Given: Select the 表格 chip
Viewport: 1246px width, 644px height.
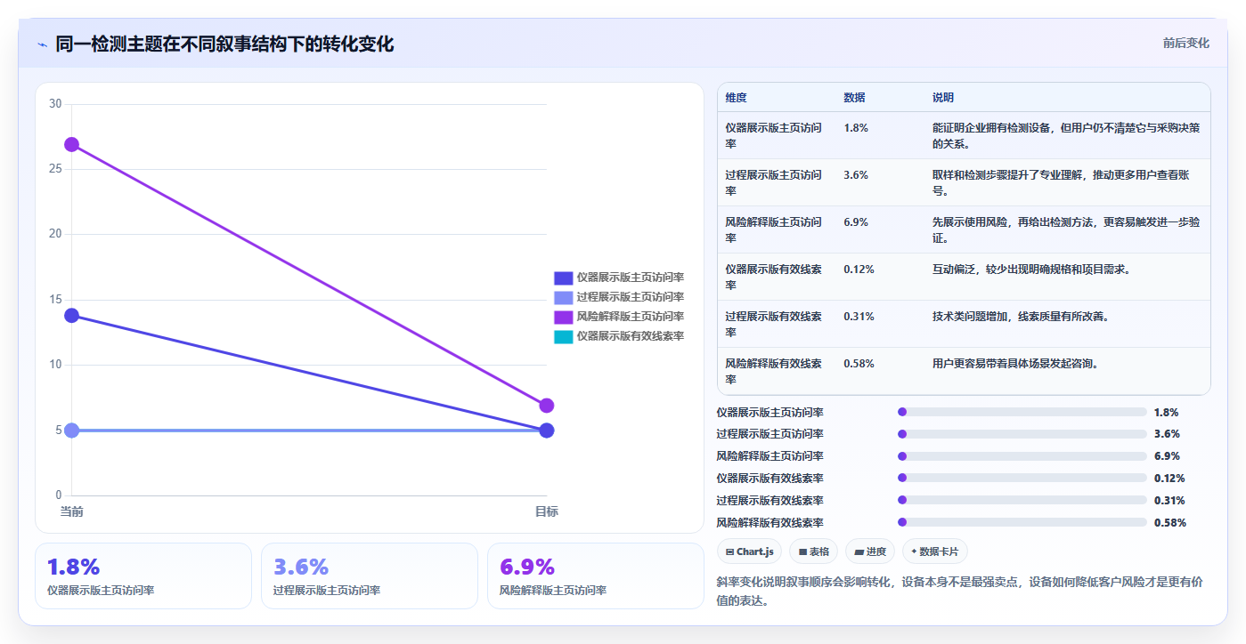Looking at the screenshot, I should click(x=813, y=551).
